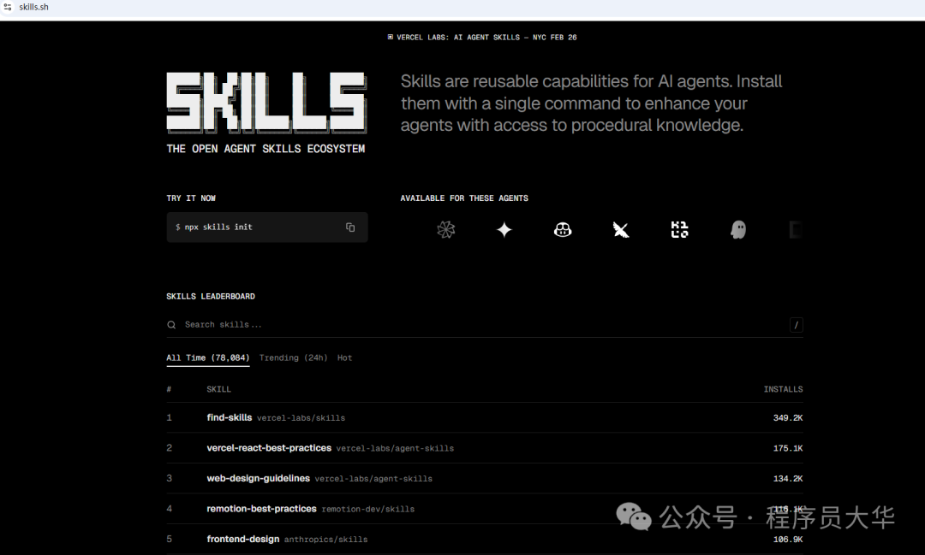The image size is (925, 555).
Task: Click the ghost-shaped agent icon
Action: tap(737, 229)
